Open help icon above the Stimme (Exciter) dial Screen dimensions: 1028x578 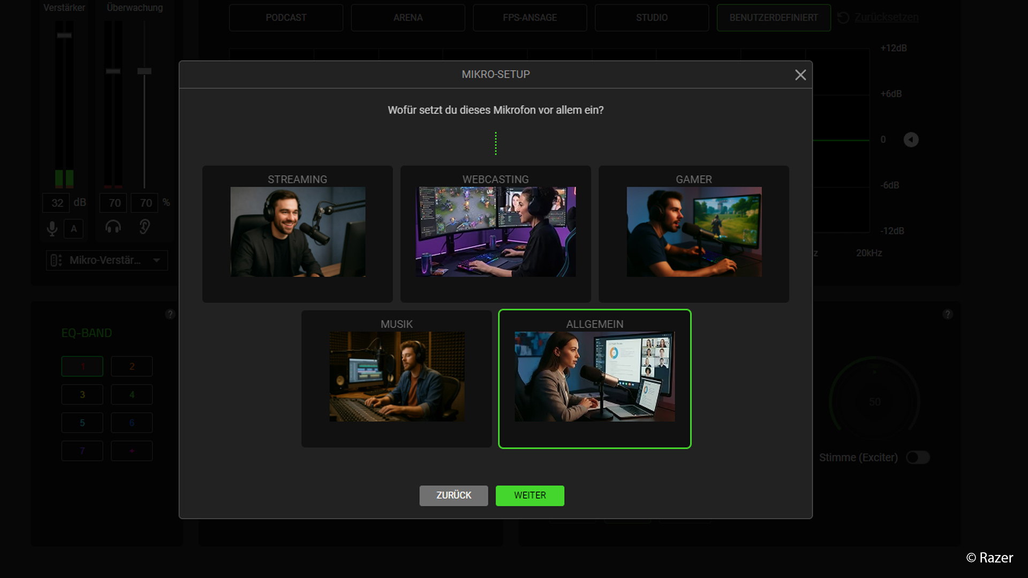pos(948,314)
